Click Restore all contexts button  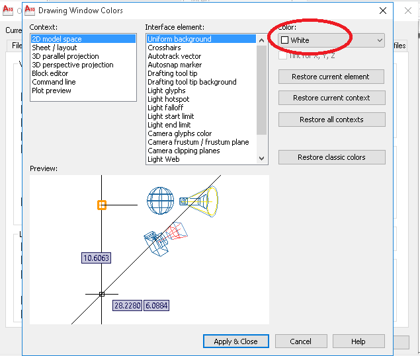(331, 120)
